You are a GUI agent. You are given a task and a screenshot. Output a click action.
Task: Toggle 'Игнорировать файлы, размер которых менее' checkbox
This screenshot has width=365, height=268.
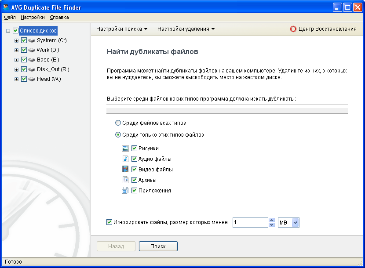[x=109, y=222]
